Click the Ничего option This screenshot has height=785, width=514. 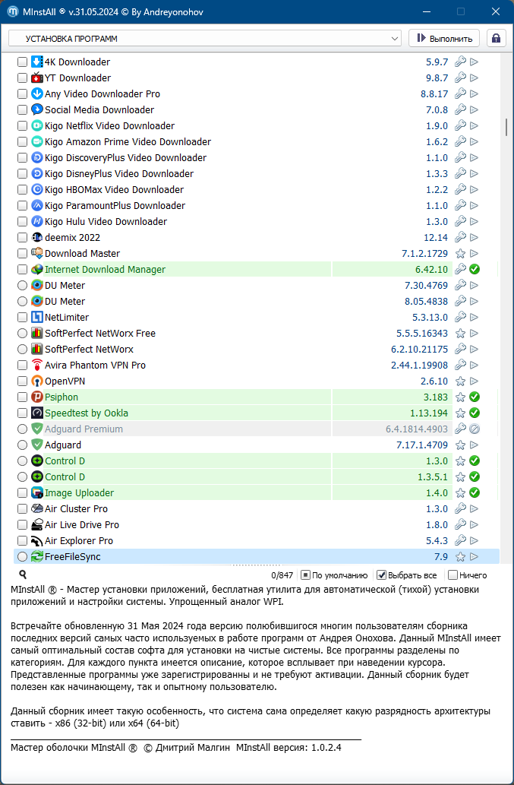468,575
